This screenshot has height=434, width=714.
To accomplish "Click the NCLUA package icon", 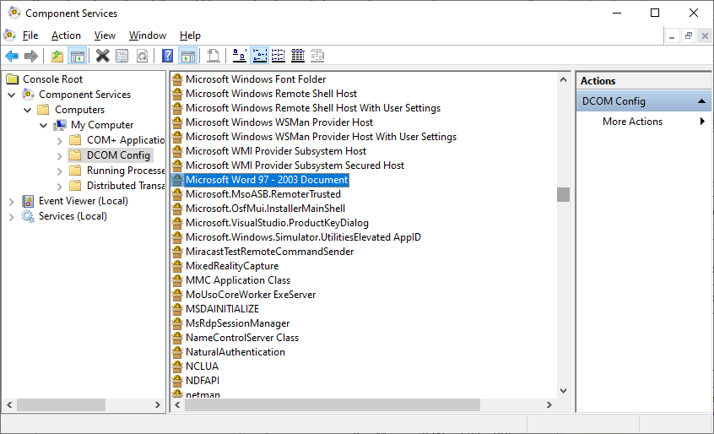I will [177, 366].
